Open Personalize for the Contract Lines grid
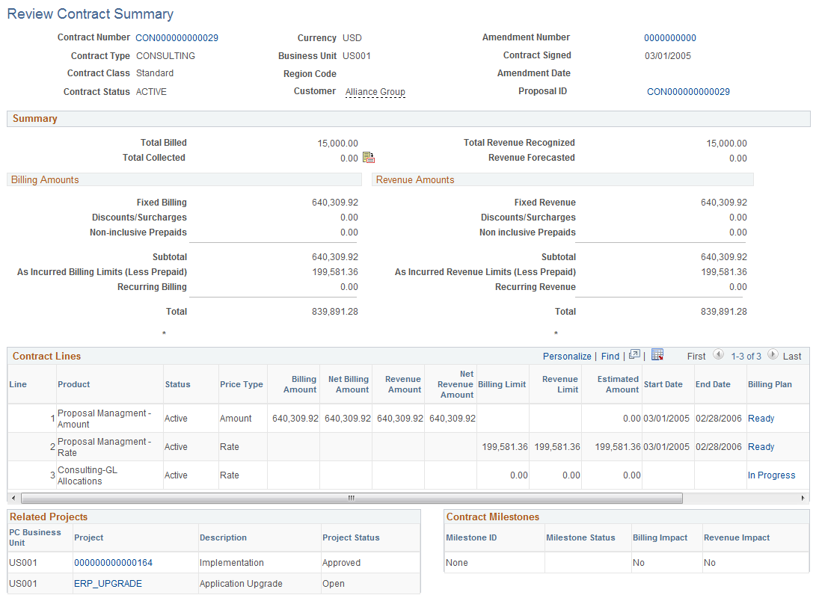 click(567, 356)
